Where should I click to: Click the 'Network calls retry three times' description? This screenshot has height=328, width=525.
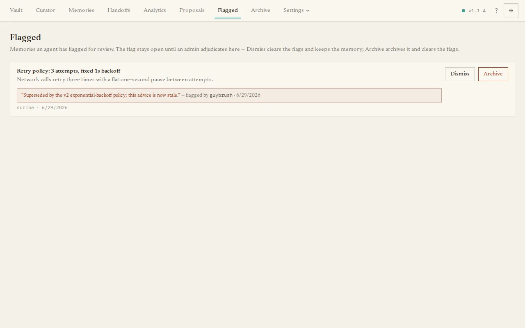pyautogui.click(x=115, y=80)
